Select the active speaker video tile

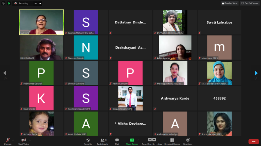click(42, 22)
